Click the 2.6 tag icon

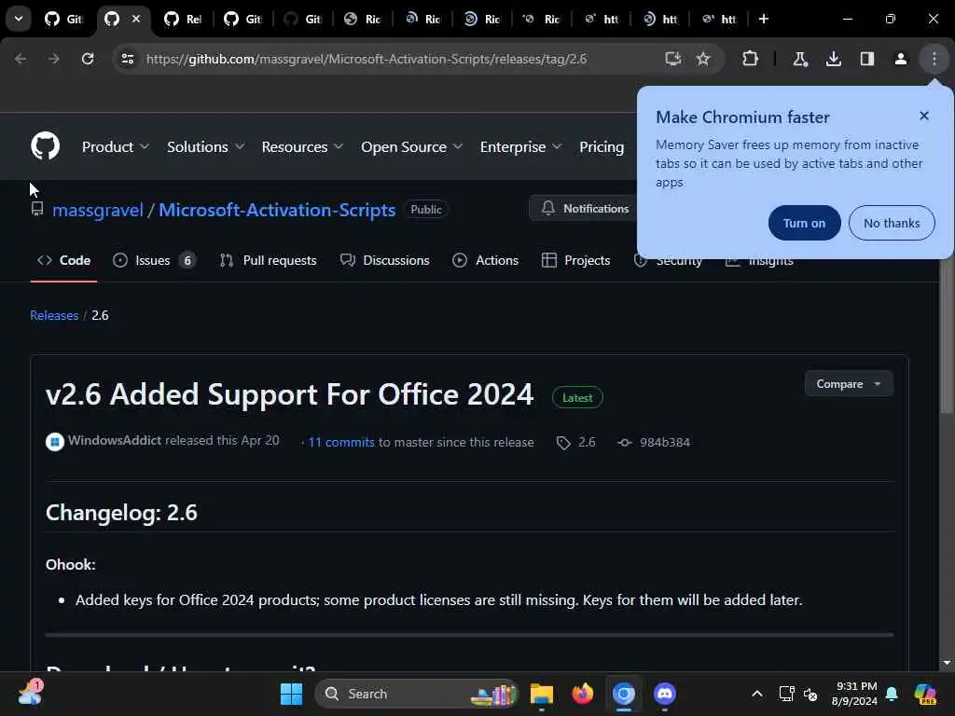562,443
